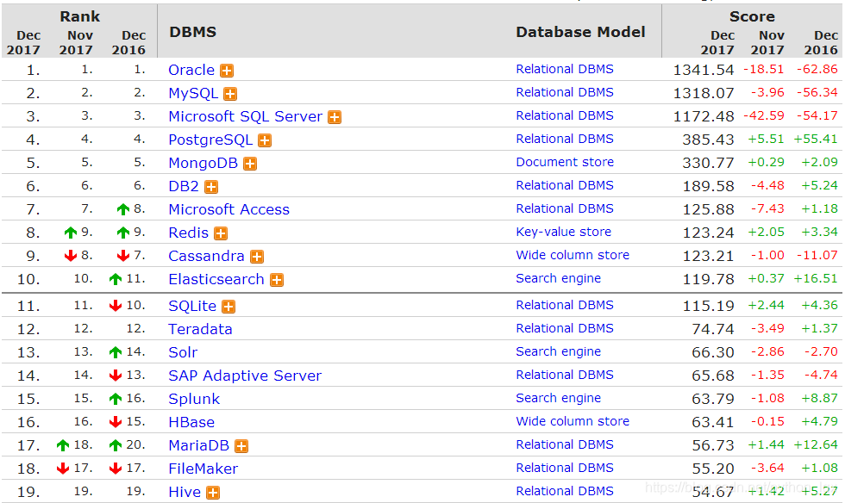The width and height of the screenshot is (845, 503).
Task: Open the Solr link
Action: 183,352
